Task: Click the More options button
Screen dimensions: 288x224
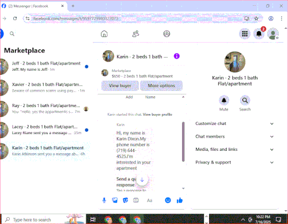Action: (161, 86)
